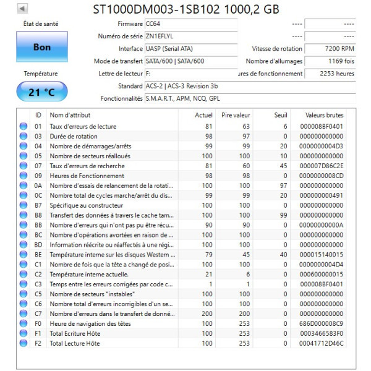Click the back arrow button beside drive title
The width and height of the screenshot is (371, 371).
click(22, 9)
